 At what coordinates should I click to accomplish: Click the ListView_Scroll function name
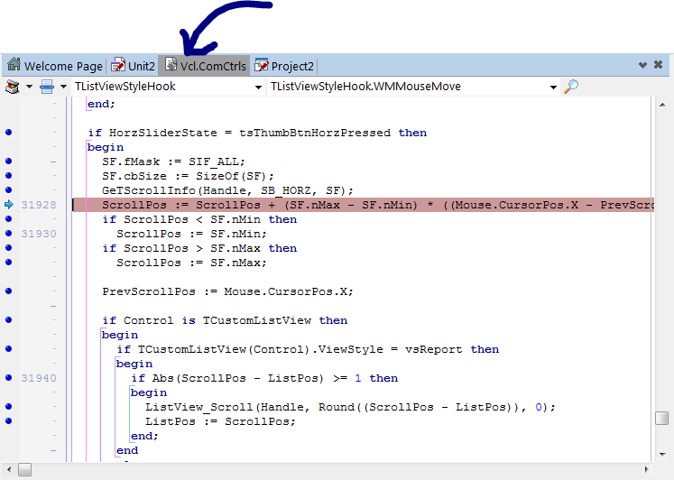point(199,407)
